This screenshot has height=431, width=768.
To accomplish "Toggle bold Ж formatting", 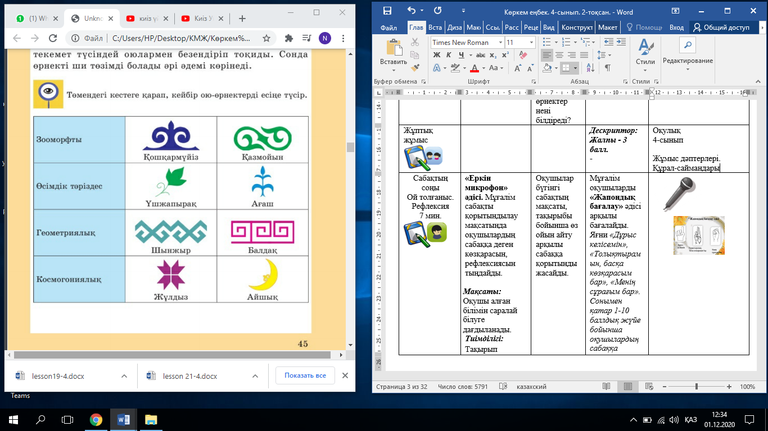I will point(436,55).
